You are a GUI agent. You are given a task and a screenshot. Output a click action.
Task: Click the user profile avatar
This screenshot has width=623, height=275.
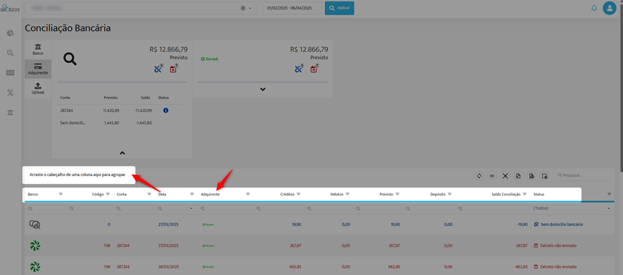point(610,8)
